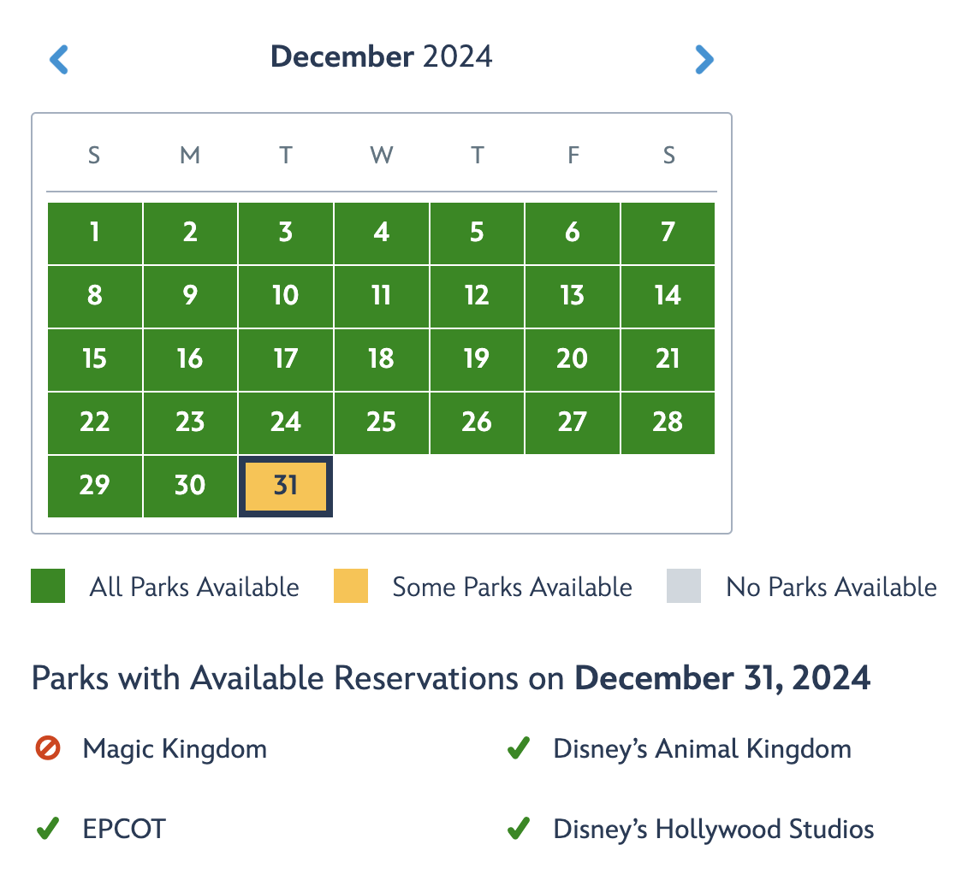The width and height of the screenshot is (962, 886).
Task: Click the gray No Parks Available swatch
Action: (x=684, y=587)
